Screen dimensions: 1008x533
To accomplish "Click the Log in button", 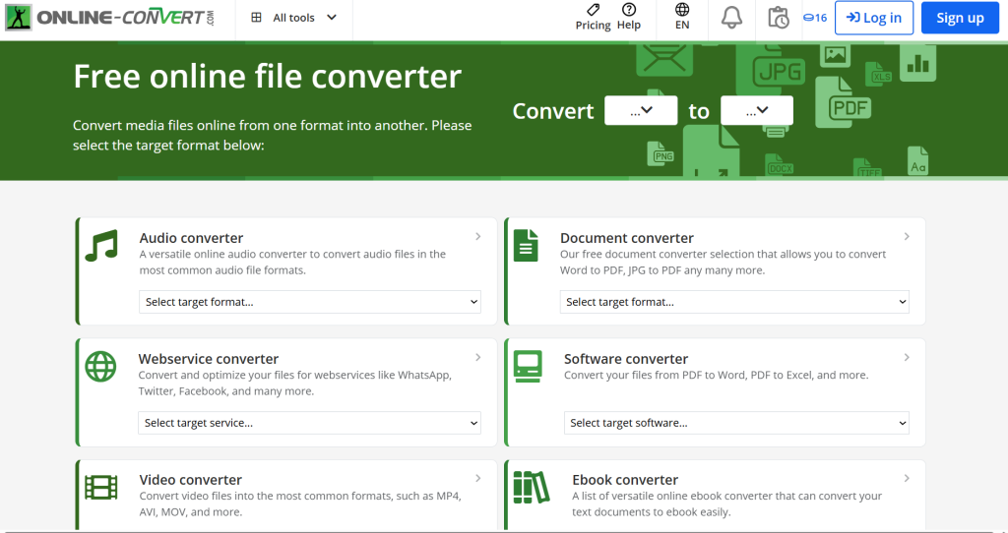I will point(873,18).
